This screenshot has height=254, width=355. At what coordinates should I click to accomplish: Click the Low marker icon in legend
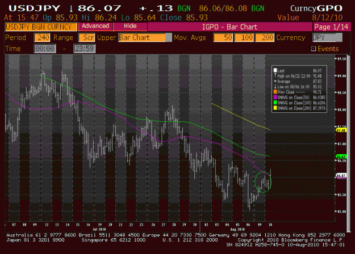[275, 87]
